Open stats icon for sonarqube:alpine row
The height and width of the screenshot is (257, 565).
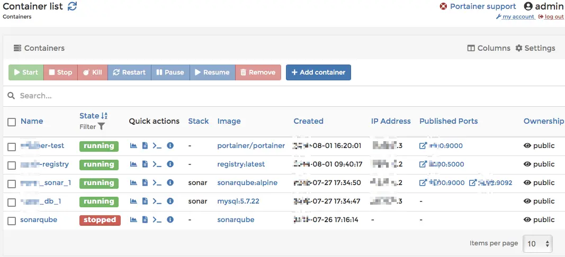coord(133,182)
